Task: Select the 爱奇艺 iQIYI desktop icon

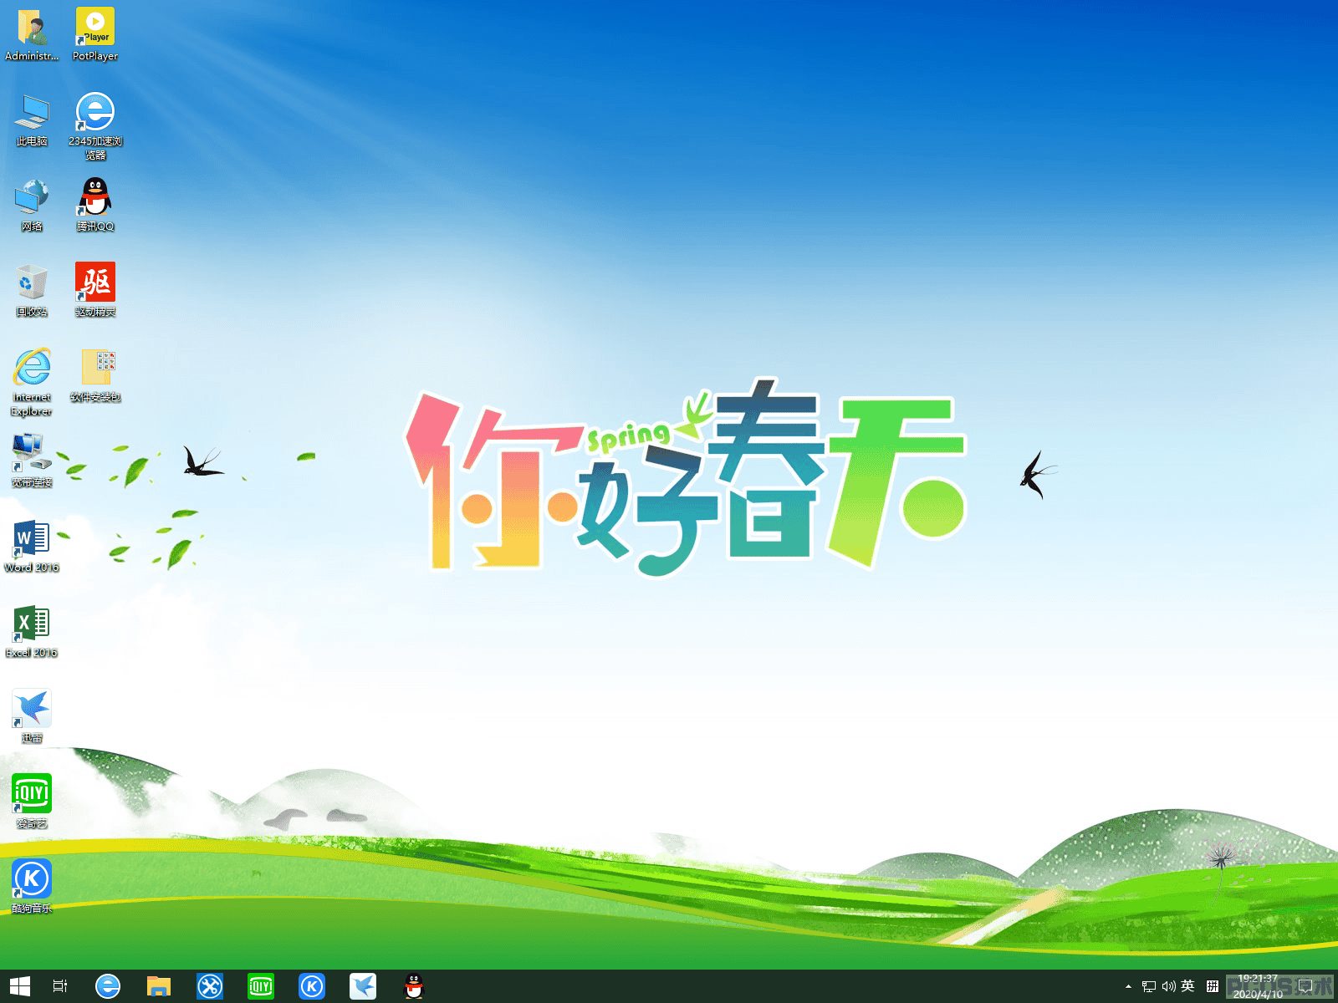Action: [32, 801]
